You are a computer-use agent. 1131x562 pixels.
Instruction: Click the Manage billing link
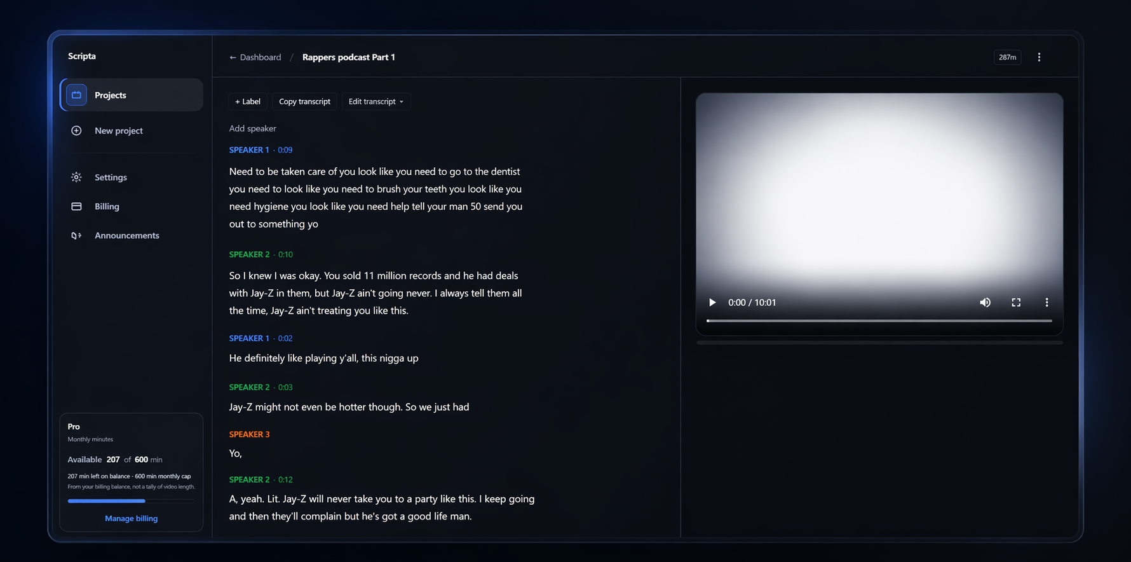132,518
